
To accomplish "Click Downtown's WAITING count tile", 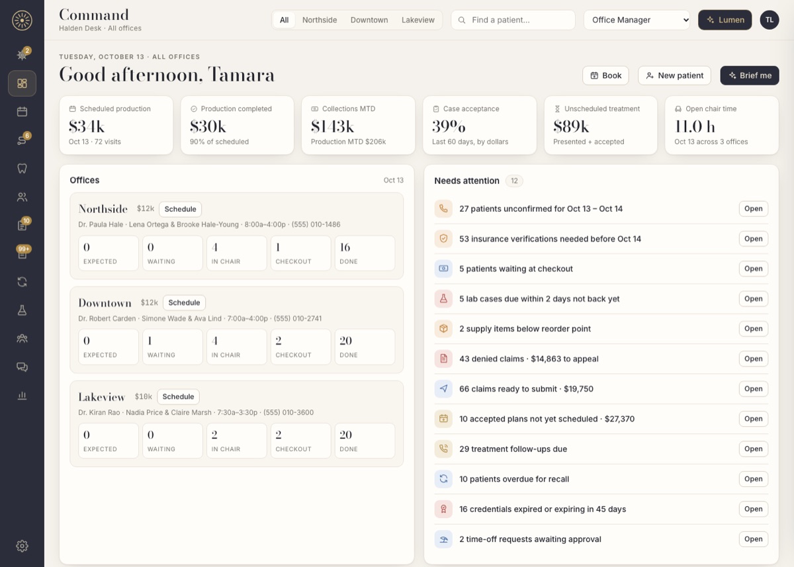I will click(x=173, y=347).
